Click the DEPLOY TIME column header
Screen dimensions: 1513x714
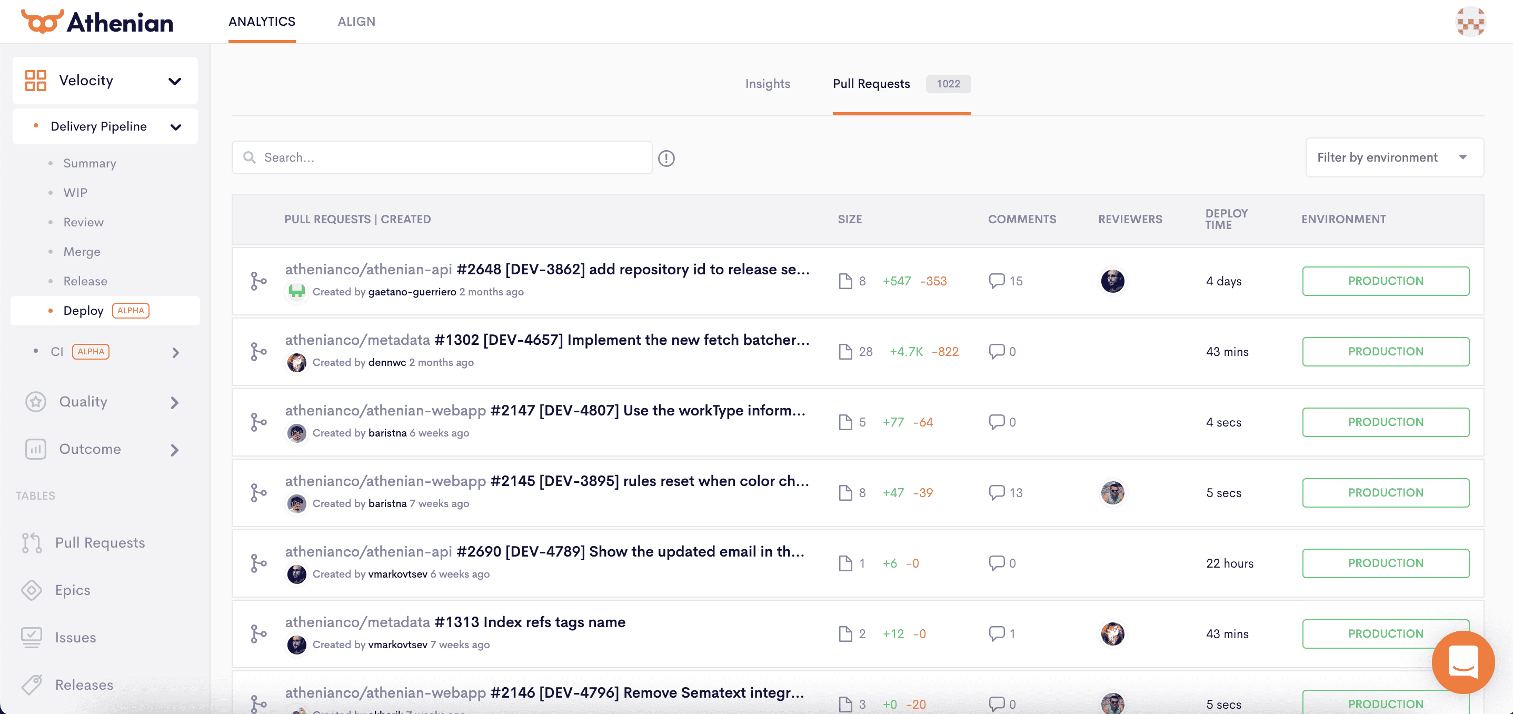click(1226, 219)
